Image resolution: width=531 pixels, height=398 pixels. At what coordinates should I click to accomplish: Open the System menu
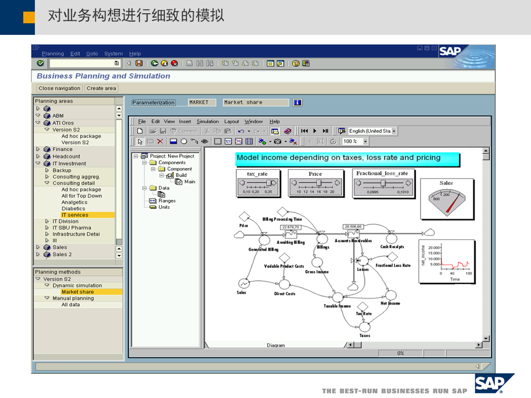click(113, 54)
